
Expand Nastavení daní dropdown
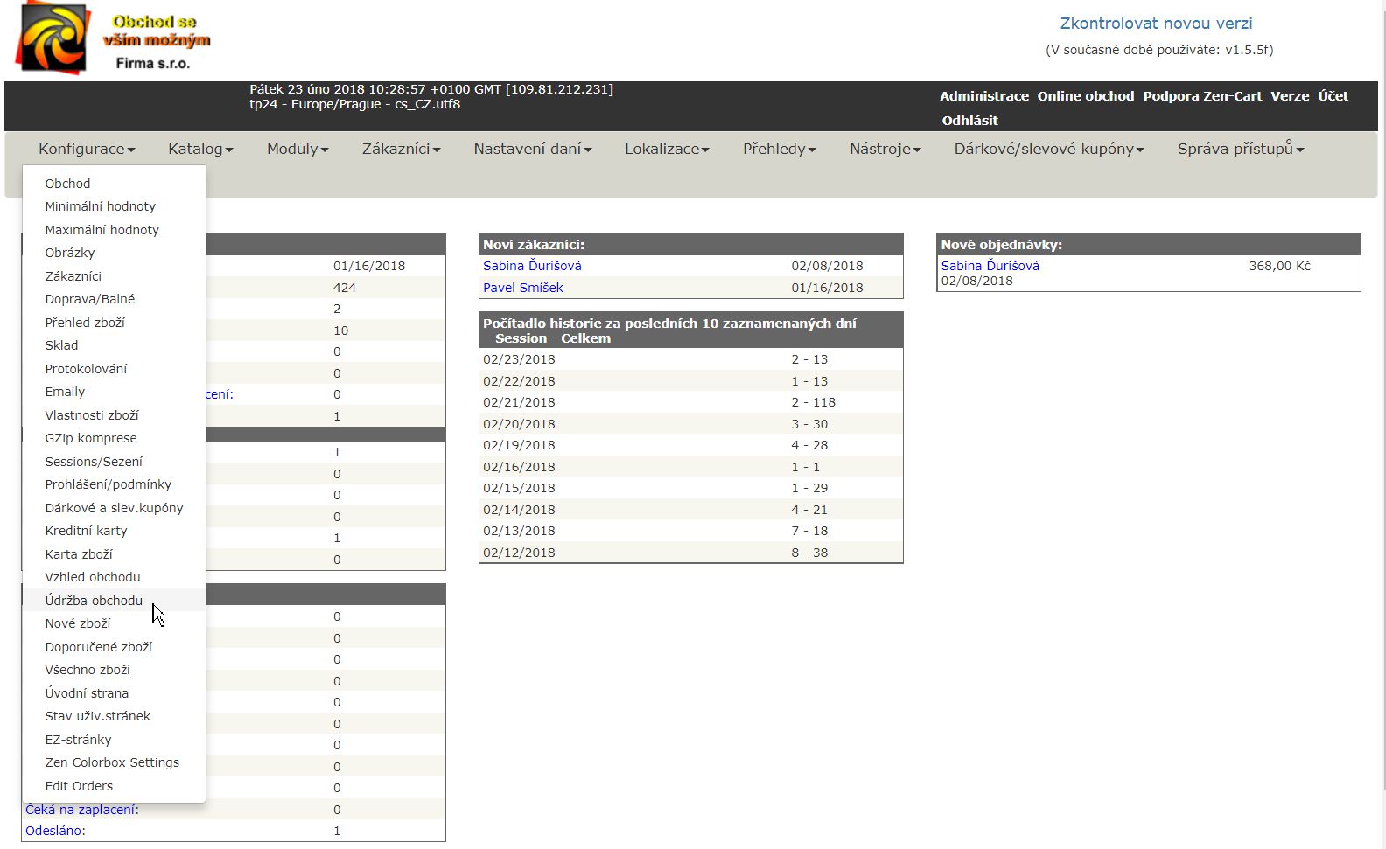(x=532, y=149)
